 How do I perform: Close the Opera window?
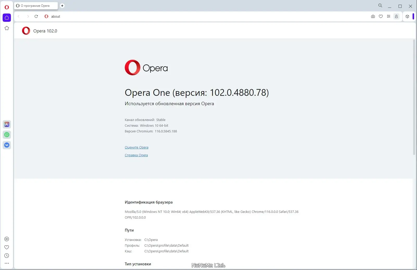point(410,6)
